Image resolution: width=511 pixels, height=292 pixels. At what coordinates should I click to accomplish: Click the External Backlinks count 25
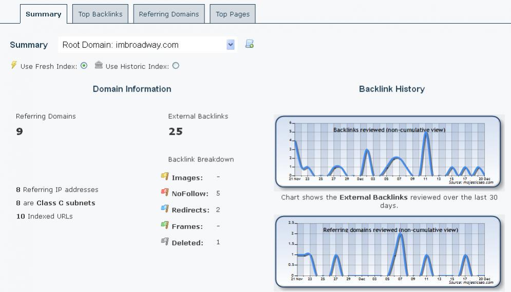[x=176, y=132]
